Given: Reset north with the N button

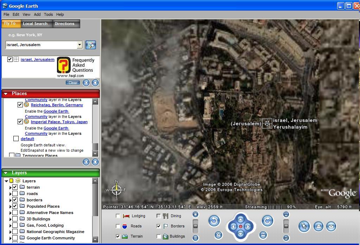Looking at the screenshot, I should pos(218,235).
